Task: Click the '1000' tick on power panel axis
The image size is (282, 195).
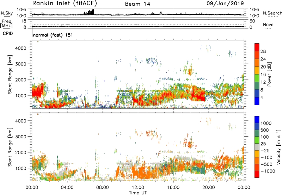Action: click(x=21, y=95)
